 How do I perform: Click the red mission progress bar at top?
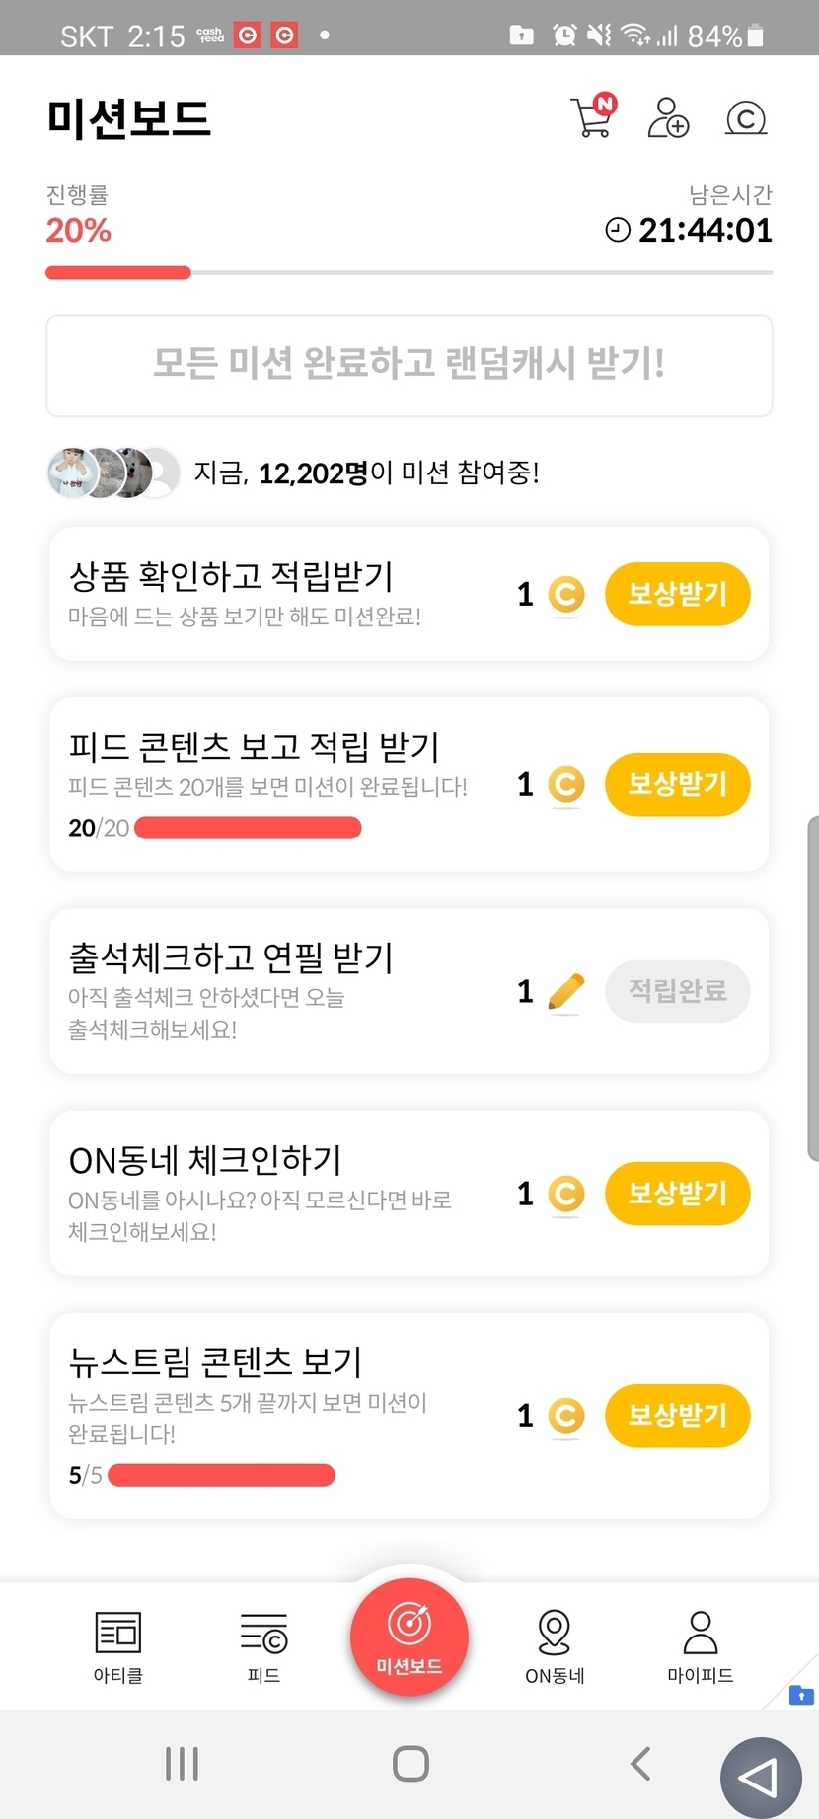coord(118,273)
